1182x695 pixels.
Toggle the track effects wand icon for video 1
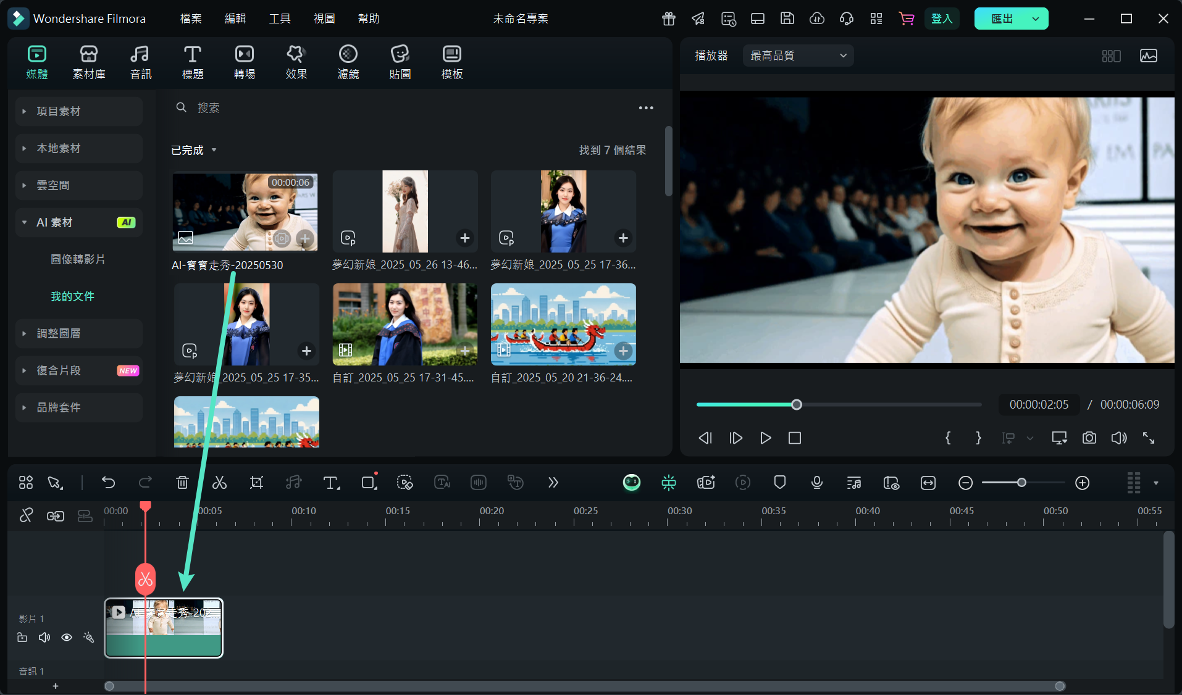89,638
